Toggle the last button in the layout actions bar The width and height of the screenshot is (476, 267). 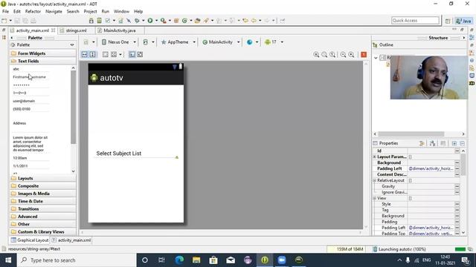click(x=140, y=54)
